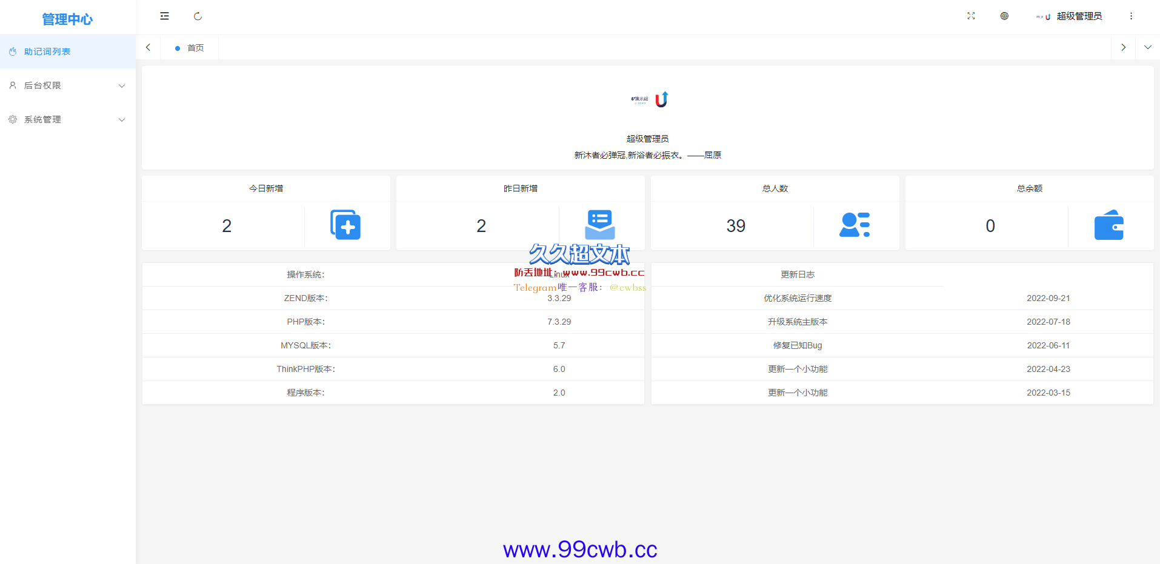Click the date 2022-09-21
The width and height of the screenshot is (1160, 564).
pyautogui.click(x=1048, y=298)
